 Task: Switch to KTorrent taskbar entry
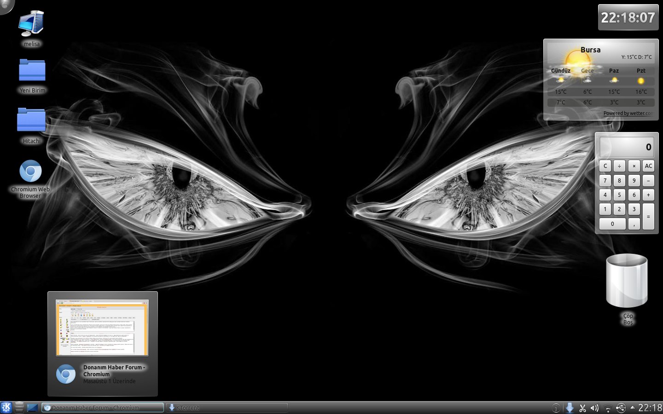pos(227,408)
